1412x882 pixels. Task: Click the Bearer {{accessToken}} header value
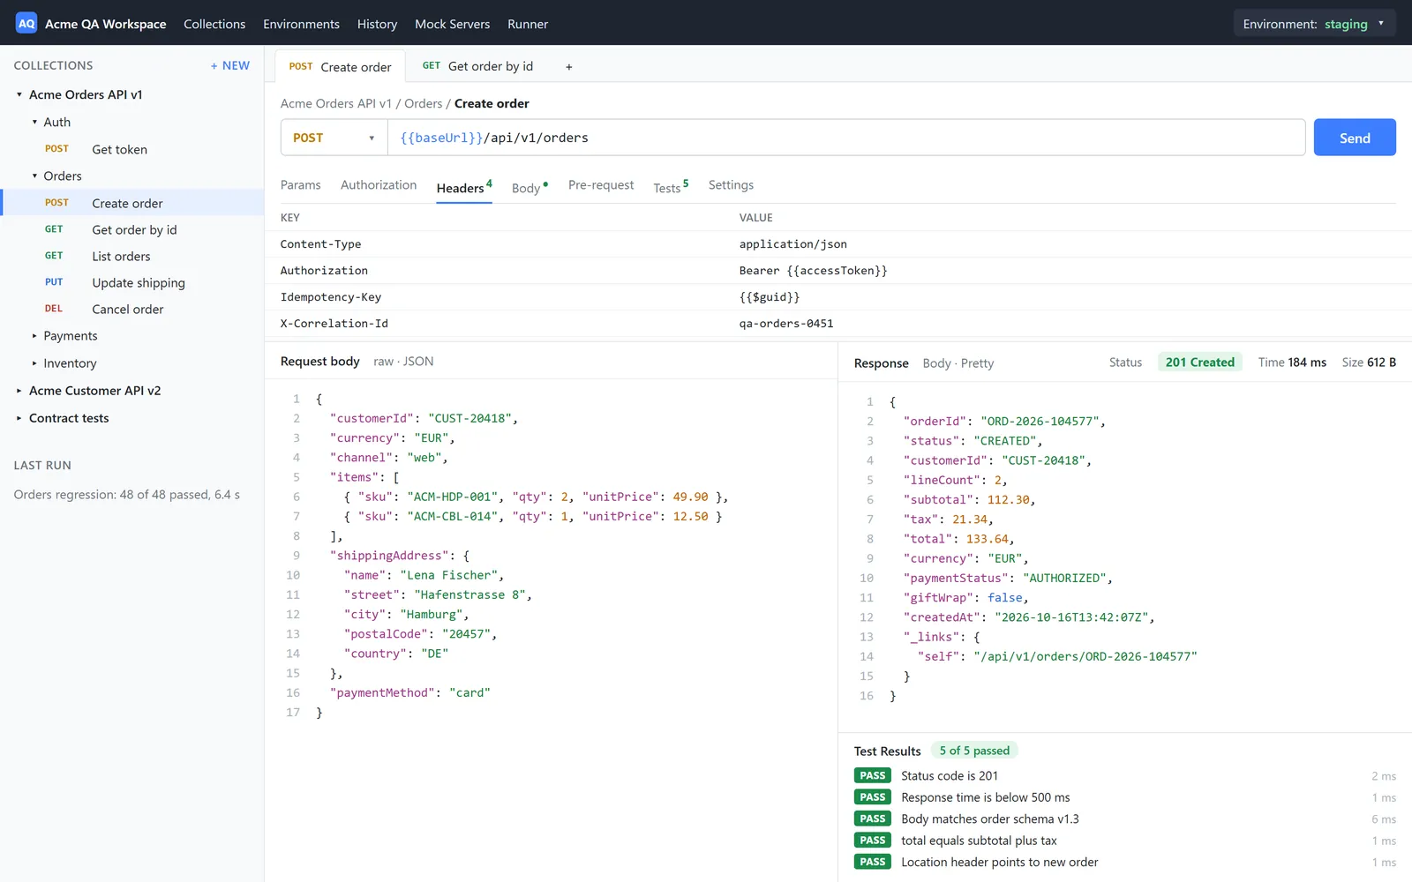pyautogui.click(x=814, y=271)
